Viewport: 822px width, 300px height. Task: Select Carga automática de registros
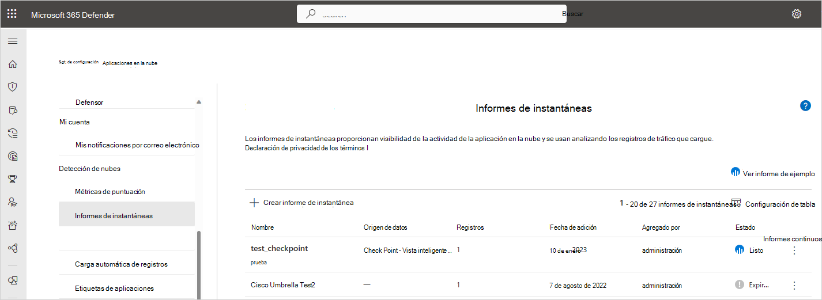[121, 264]
